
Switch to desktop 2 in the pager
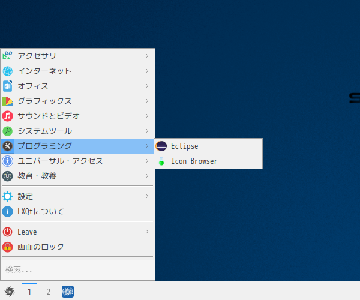pos(49,292)
